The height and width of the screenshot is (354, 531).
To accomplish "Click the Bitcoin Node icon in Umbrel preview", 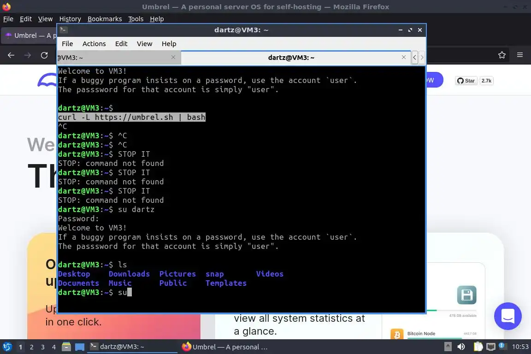I will [x=396, y=334].
